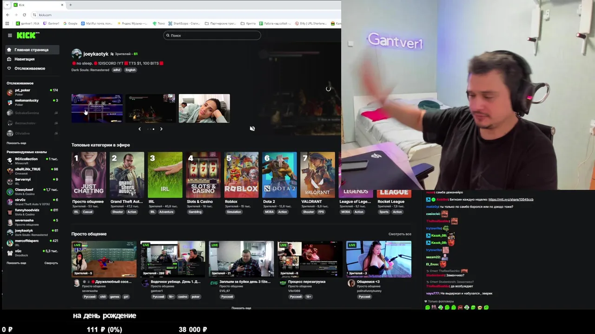Open the Trovo bookmark
595x334 pixels.
159,23
